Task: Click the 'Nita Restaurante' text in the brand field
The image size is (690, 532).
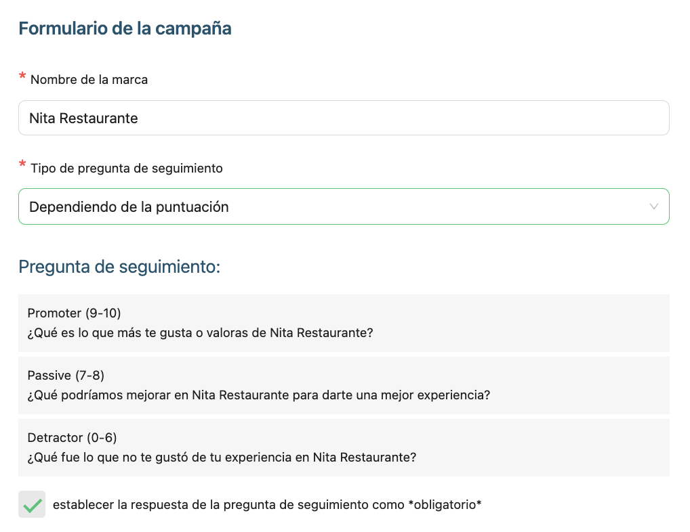Action: point(83,118)
